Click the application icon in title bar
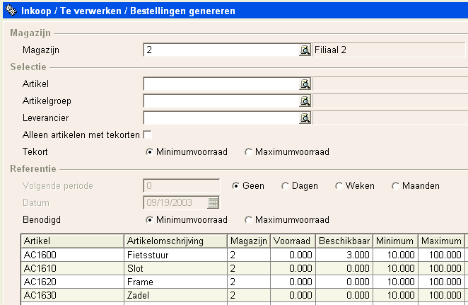Viewport: 468px width, 305px height. coord(11,11)
